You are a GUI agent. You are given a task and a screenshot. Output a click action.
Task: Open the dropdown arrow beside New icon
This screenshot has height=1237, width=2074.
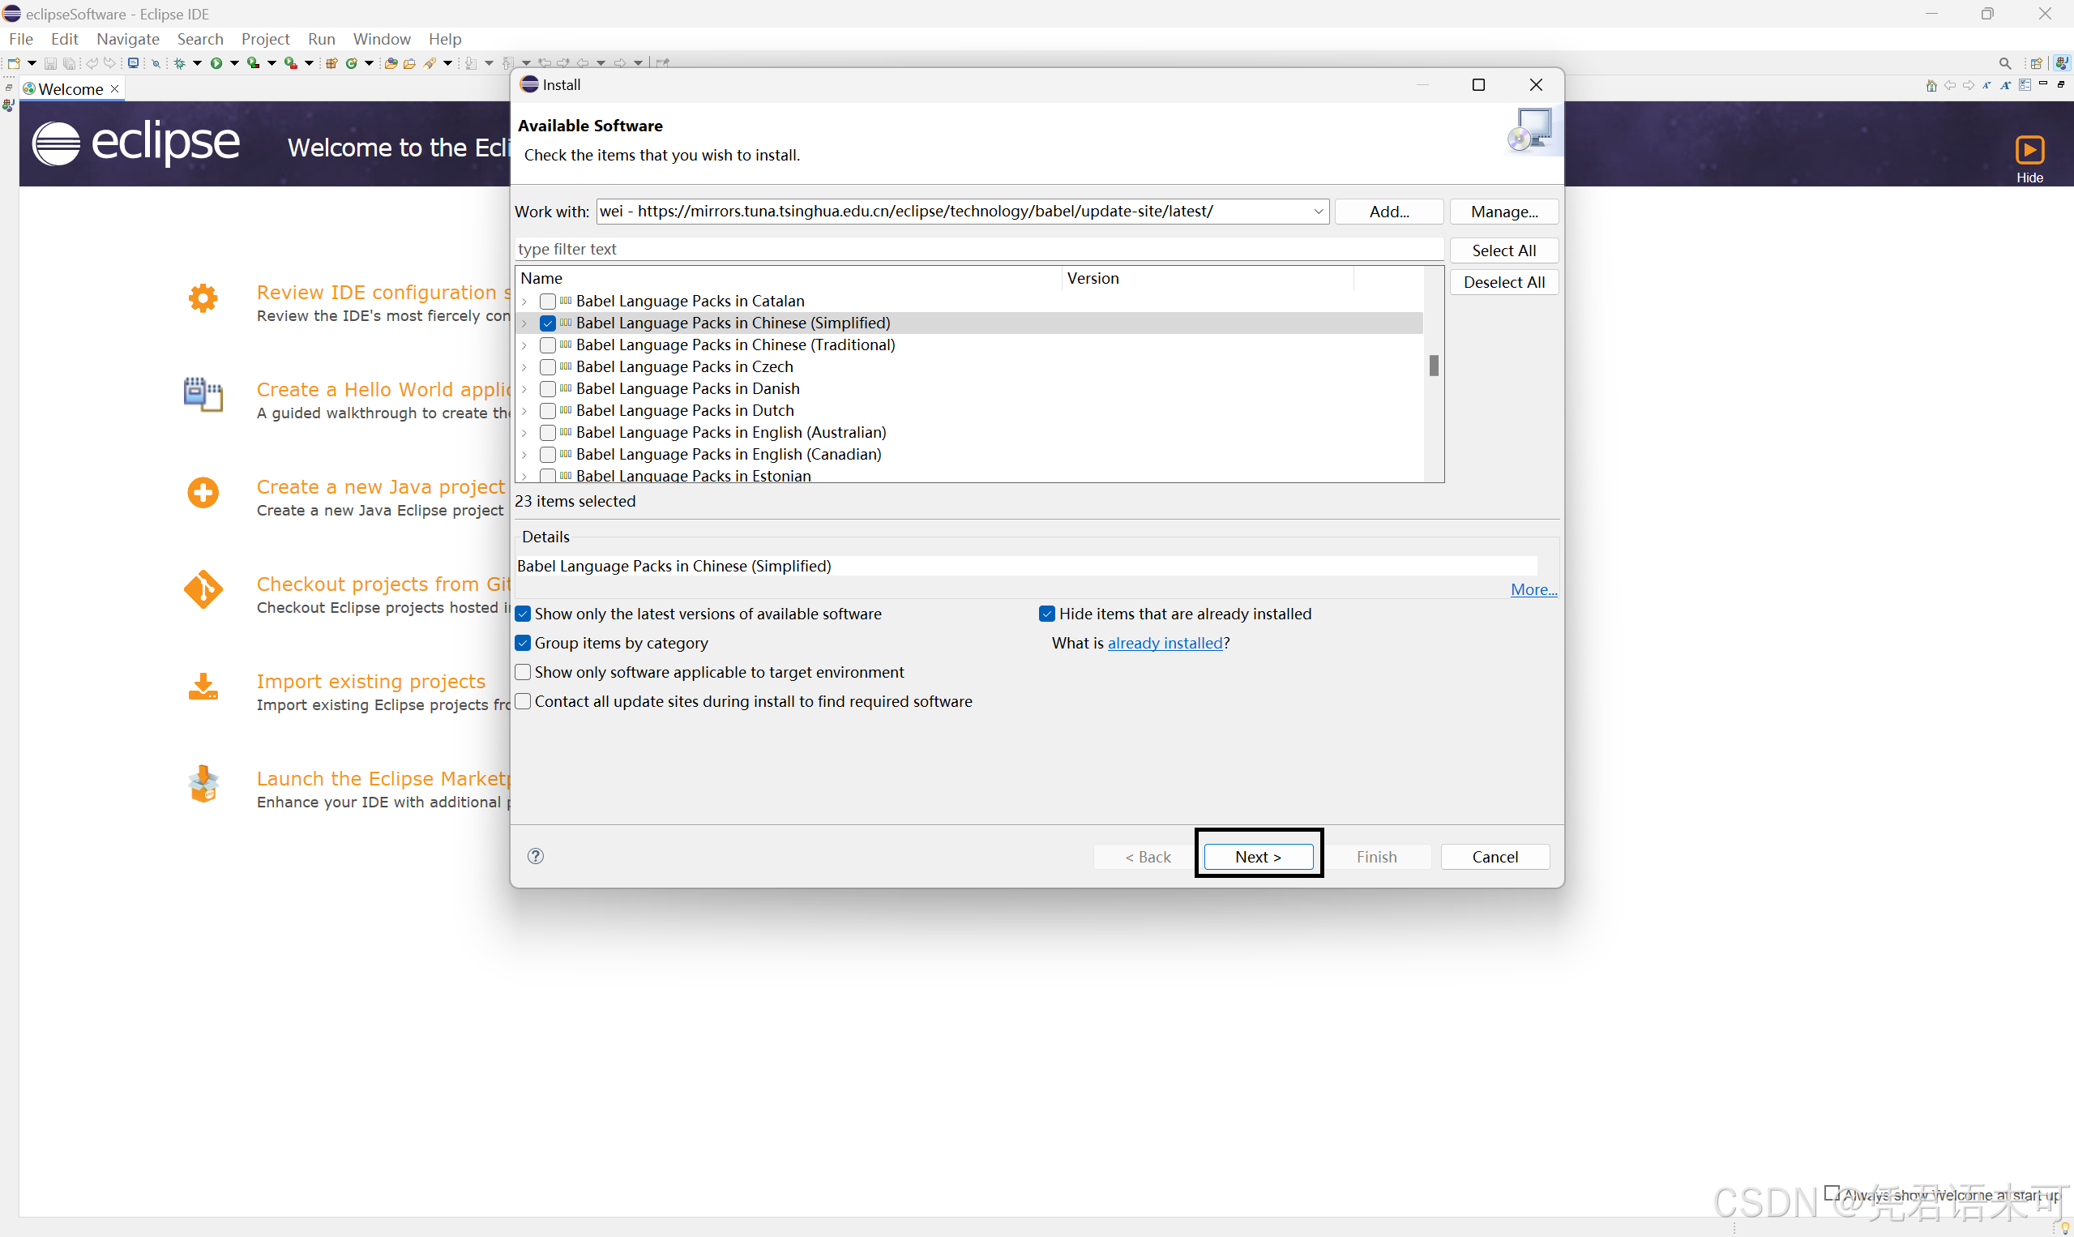[x=32, y=62]
